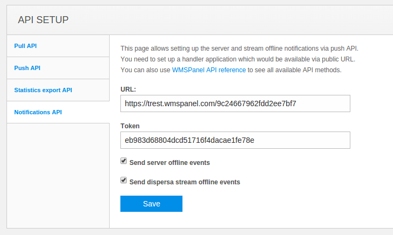Open the Notifications API tab
Viewport: 393px width, 235px height.
coord(38,112)
